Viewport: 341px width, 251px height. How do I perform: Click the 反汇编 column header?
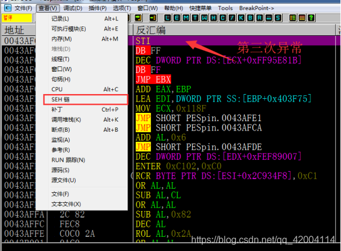coord(234,30)
